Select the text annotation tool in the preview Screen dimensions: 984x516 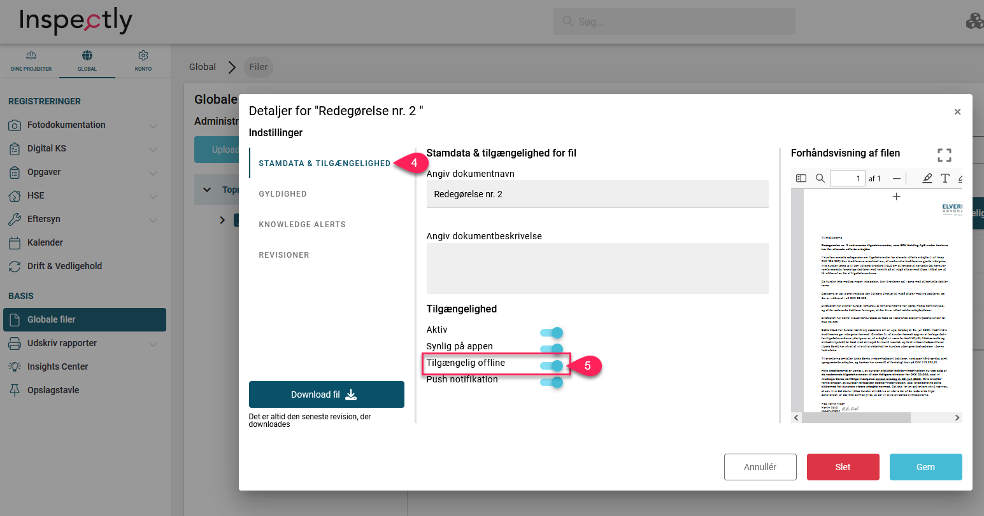click(945, 179)
